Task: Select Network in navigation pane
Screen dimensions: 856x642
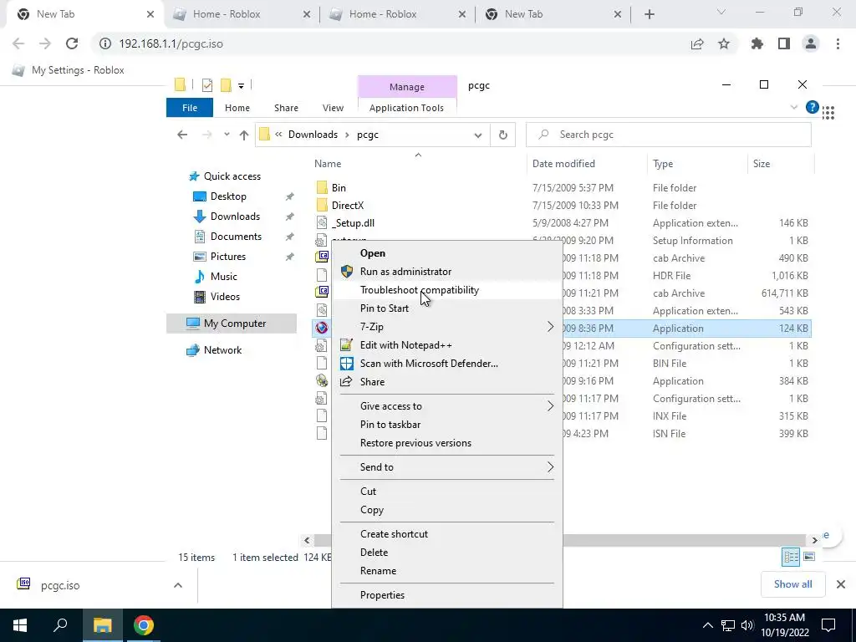Action: coord(222,350)
